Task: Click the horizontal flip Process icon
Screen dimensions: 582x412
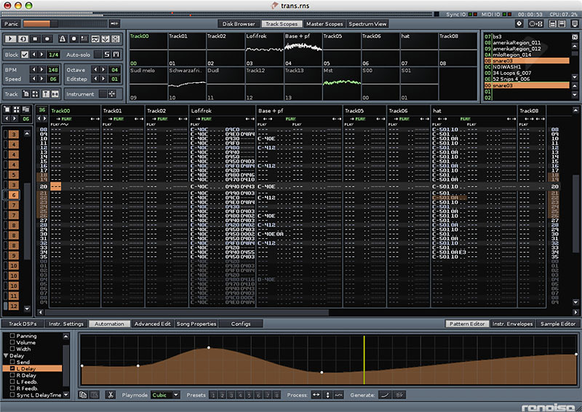Action: [316, 395]
